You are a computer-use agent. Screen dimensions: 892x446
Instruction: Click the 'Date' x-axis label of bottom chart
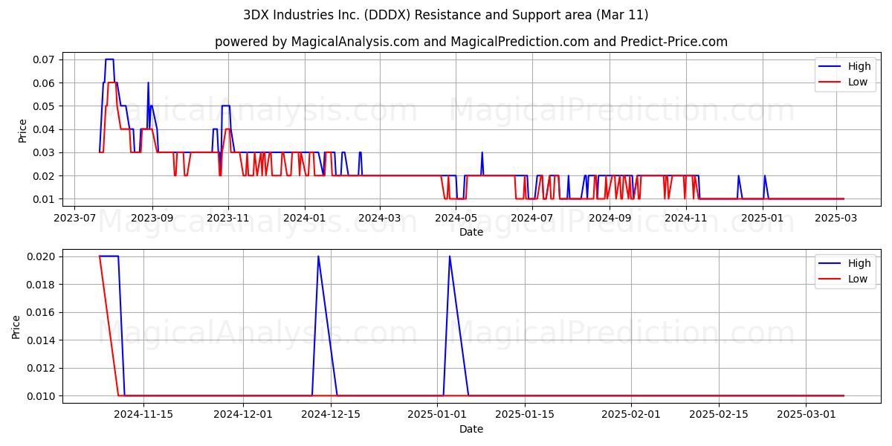tap(471, 429)
